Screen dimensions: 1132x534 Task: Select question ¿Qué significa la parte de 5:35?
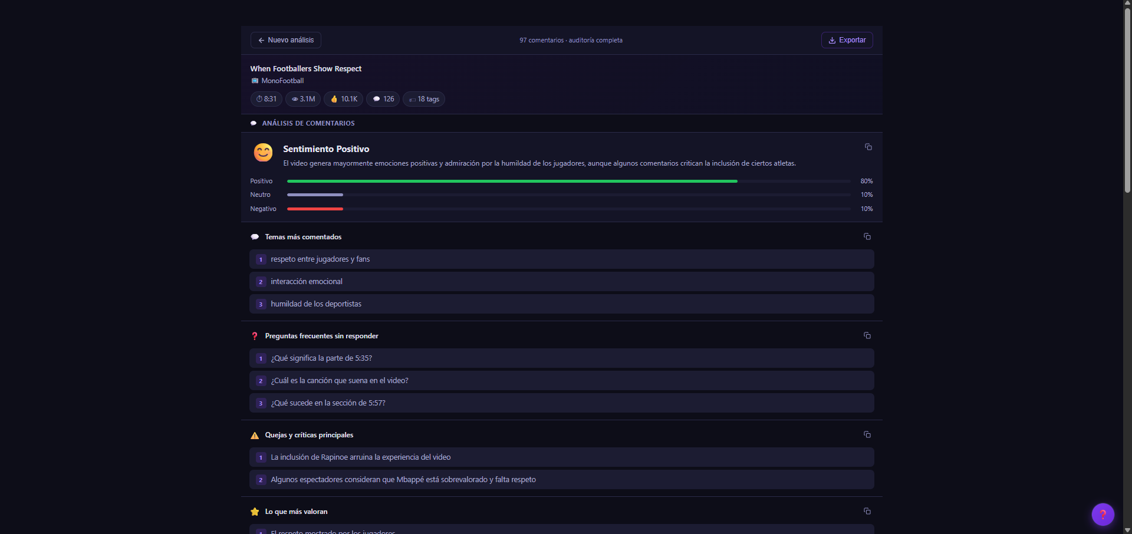561,358
